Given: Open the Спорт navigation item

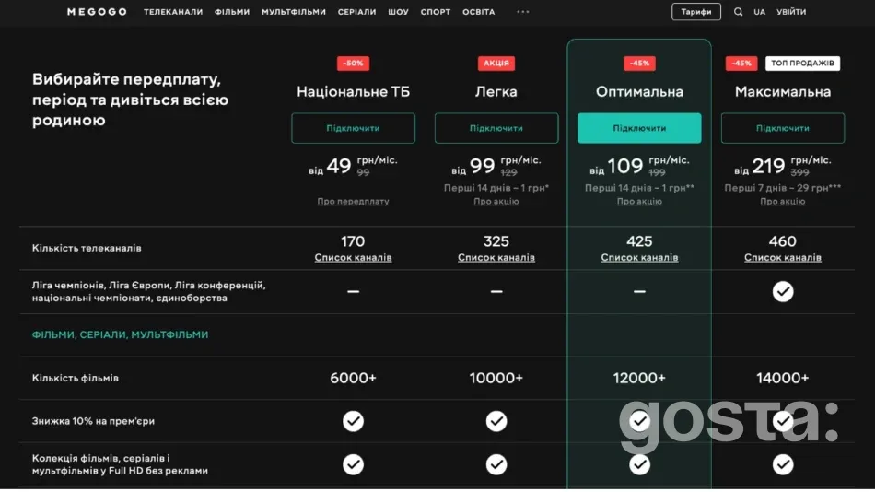Looking at the screenshot, I should pos(436,12).
